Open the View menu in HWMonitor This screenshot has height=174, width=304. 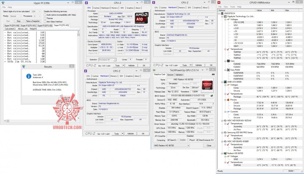(x=226, y=7)
